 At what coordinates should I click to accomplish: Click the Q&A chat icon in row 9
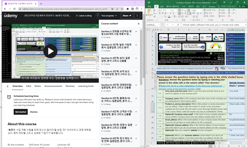[x=223, y=69]
